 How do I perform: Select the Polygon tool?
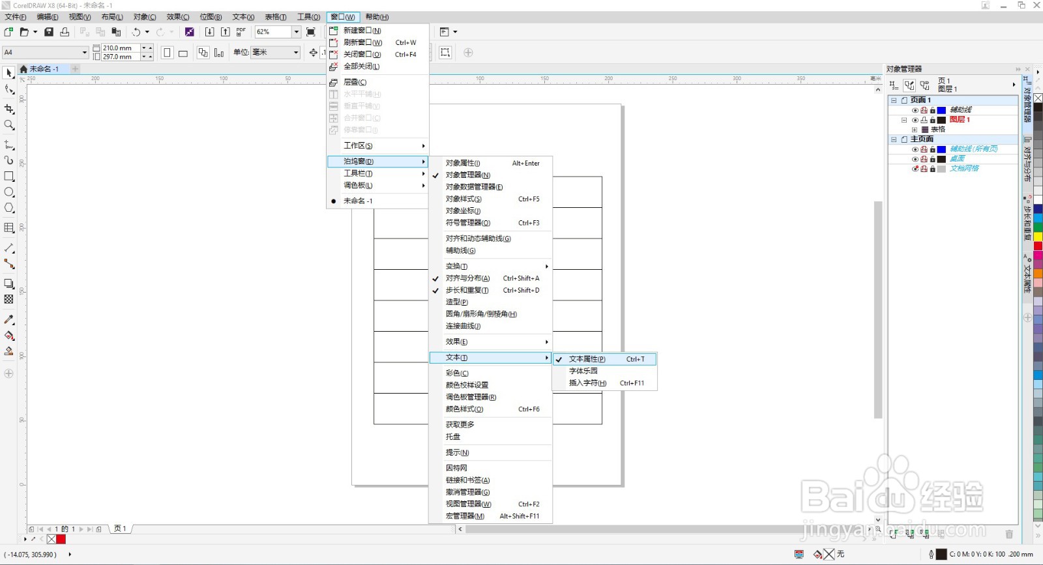9,209
